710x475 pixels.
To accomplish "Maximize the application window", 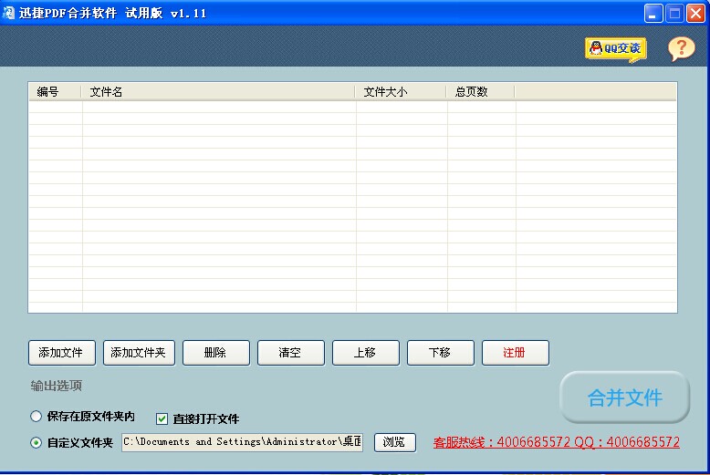I will click(674, 13).
